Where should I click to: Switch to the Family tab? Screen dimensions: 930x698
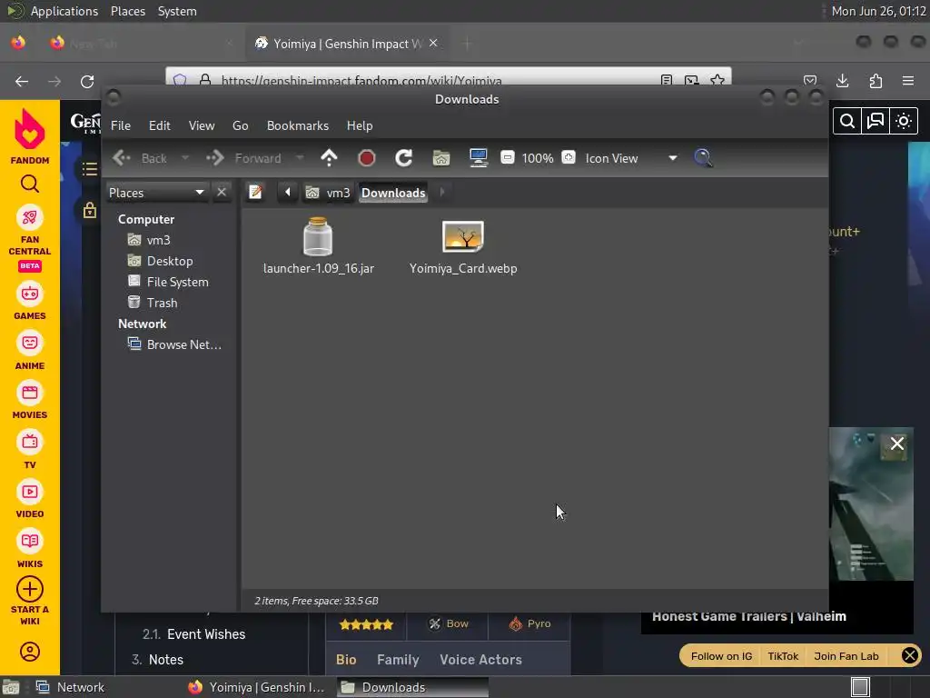398,660
